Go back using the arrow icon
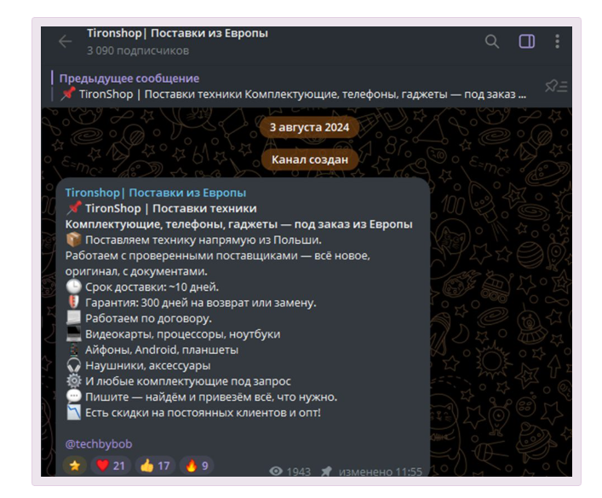Screen dimensions: 602x498 click(66, 42)
